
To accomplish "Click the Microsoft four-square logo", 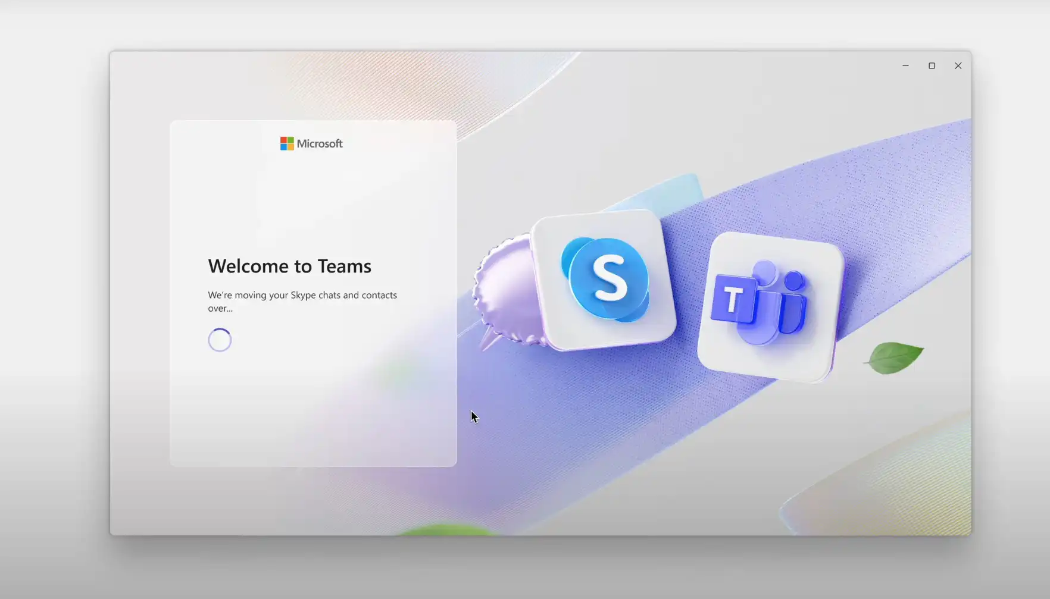I will pyautogui.click(x=287, y=143).
